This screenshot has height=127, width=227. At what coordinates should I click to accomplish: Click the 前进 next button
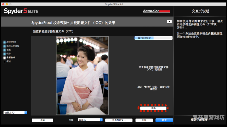point(164,120)
